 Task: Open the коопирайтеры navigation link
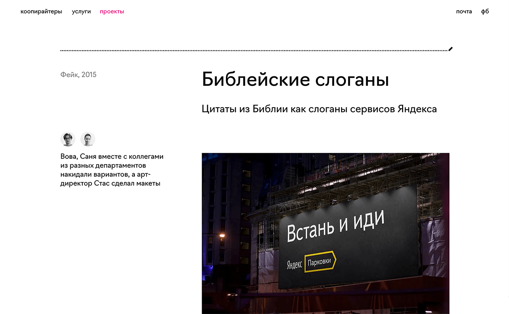pyautogui.click(x=41, y=12)
